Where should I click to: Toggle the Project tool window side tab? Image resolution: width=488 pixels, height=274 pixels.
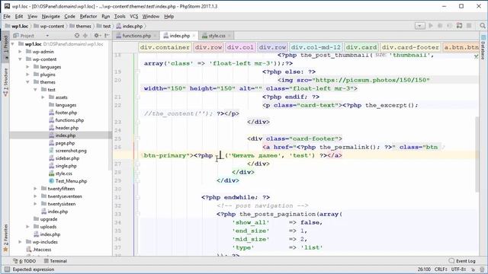pos(5,46)
